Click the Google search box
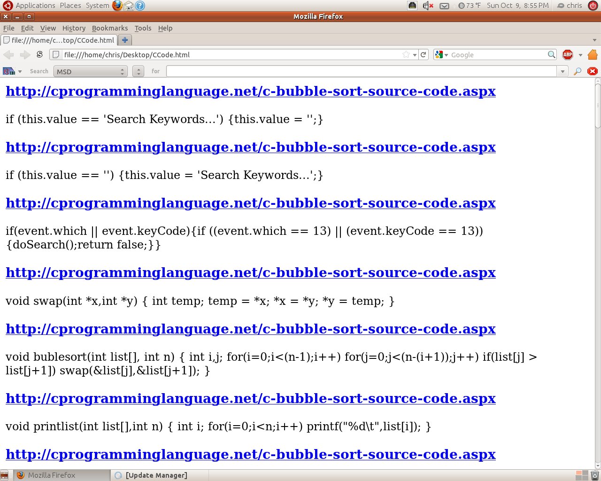This screenshot has width=601, height=481. point(498,55)
